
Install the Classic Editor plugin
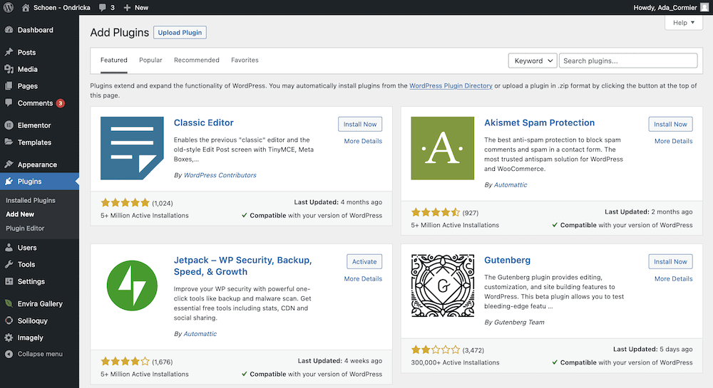pyautogui.click(x=360, y=125)
